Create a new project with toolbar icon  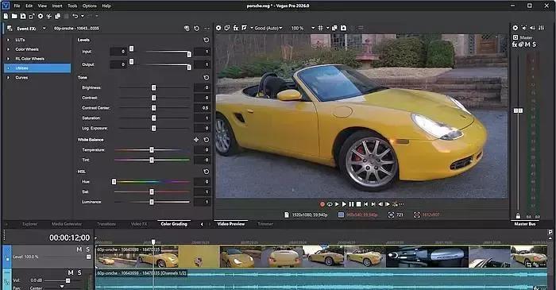(6, 16)
